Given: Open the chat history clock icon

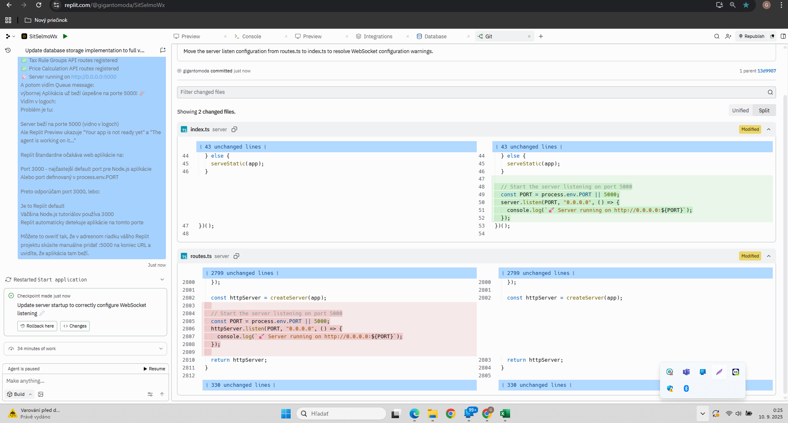Looking at the screenshot, I should 8,50.
